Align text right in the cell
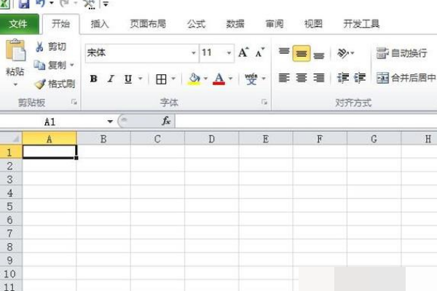This screenshot has width=437, height=291. 318,78
